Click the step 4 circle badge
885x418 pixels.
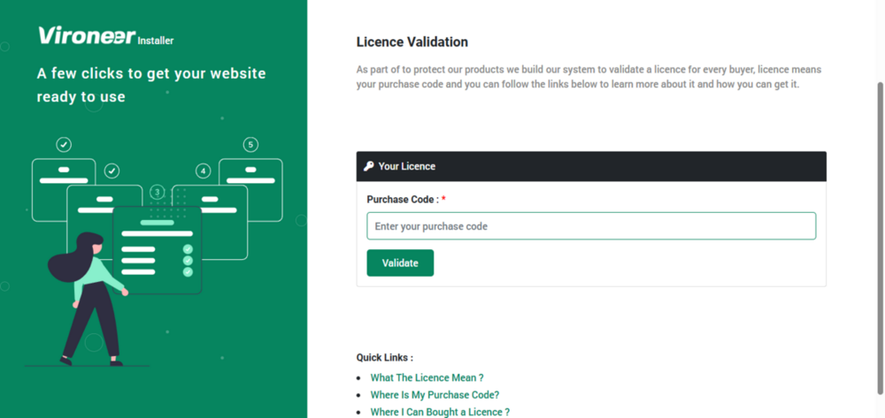point(204,171)
